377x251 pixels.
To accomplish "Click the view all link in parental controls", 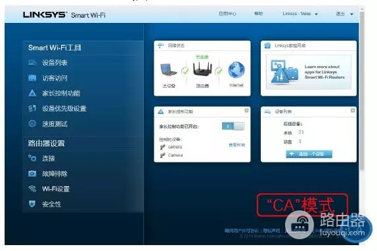I will point(236,145).
